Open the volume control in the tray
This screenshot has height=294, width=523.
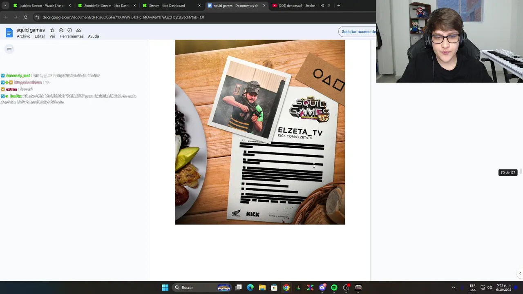pos(489,287)
